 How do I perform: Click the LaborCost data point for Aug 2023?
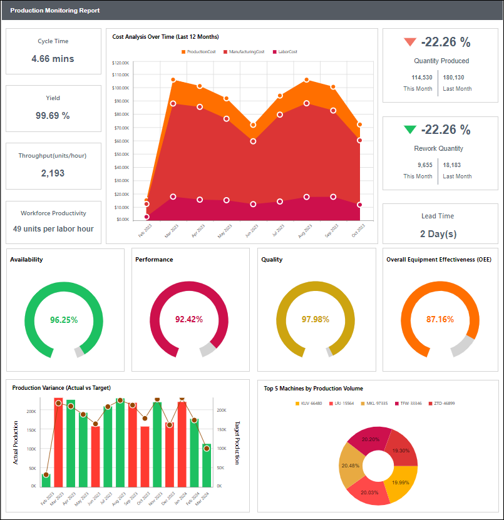(x=307, y=197)
